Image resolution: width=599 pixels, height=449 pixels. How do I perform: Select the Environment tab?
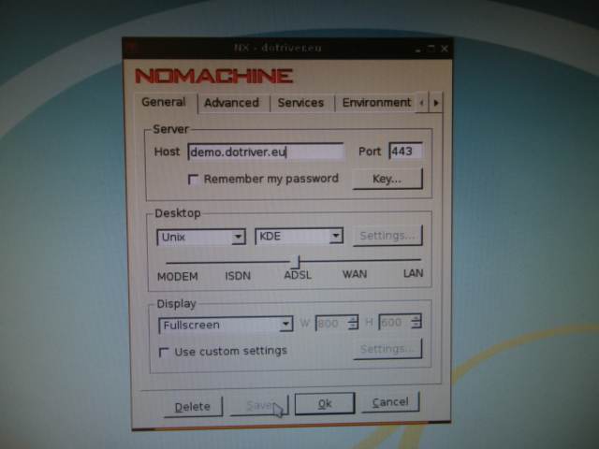pyautogui.click(x=375, y=103)
